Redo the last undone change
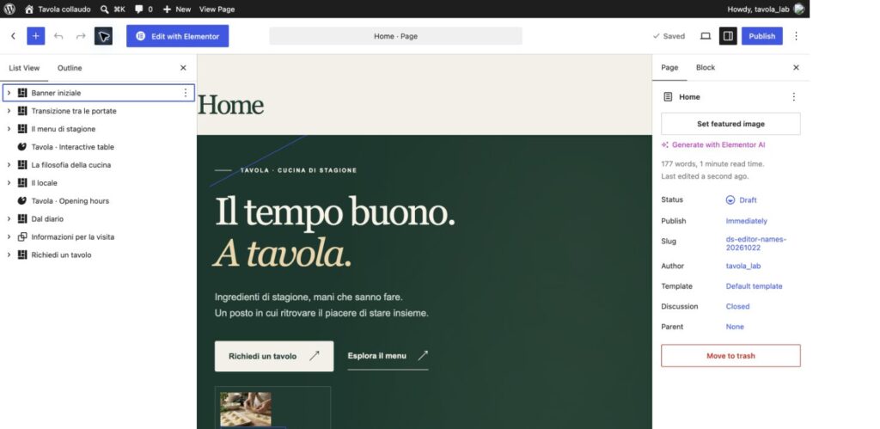880x429 pixels. tap(81, 36)
